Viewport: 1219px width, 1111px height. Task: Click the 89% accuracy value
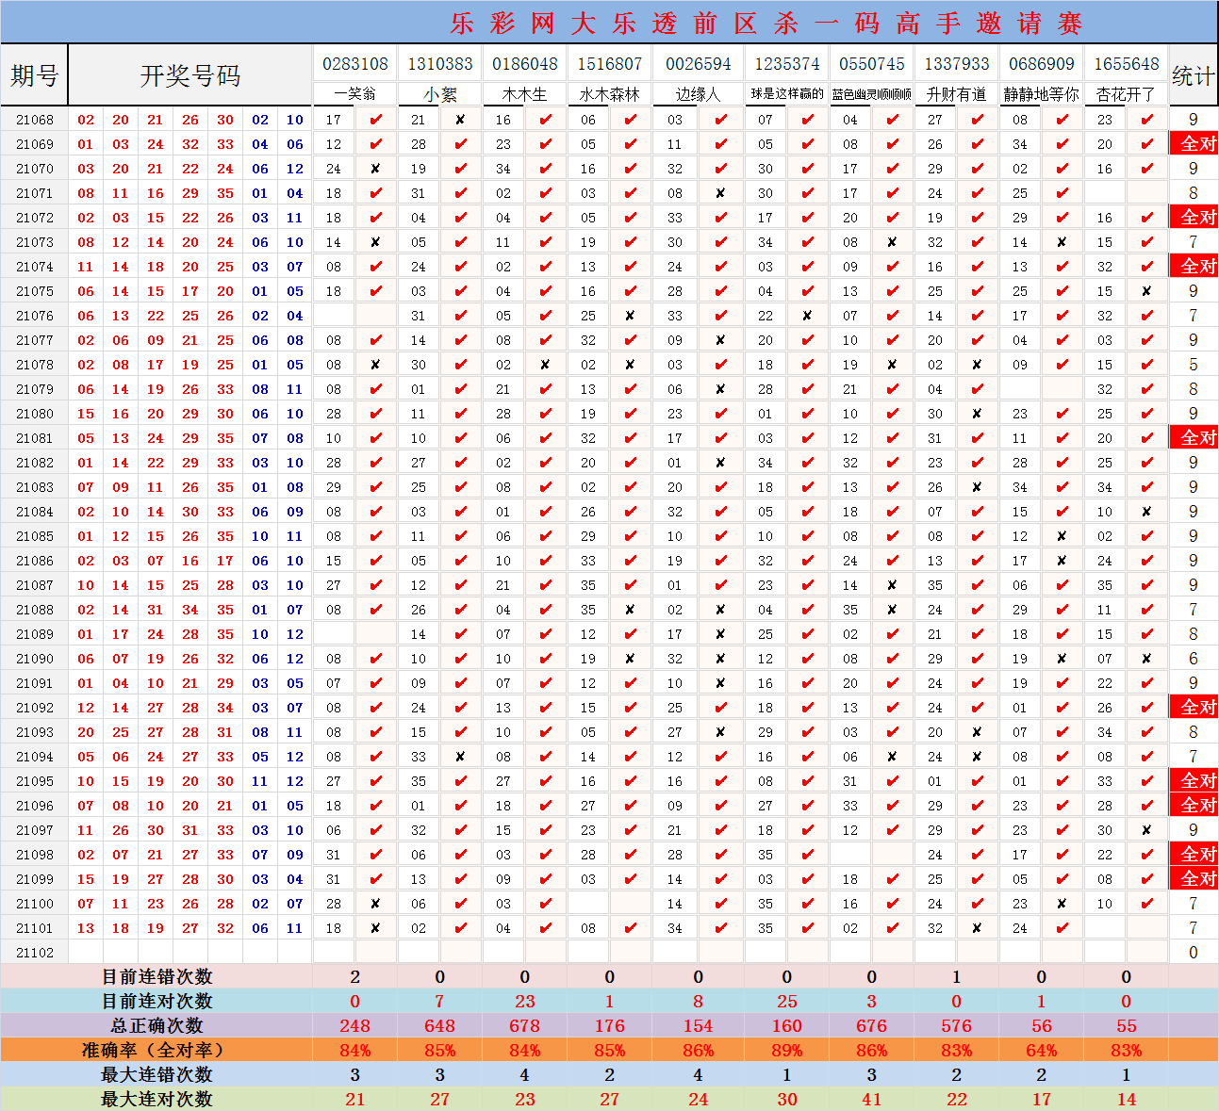pos(786,1051)
